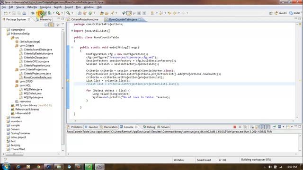Select CriteriaPagination.java in the tree
The width and height of the screenshot is (303, 170).
tap(37, 66)
